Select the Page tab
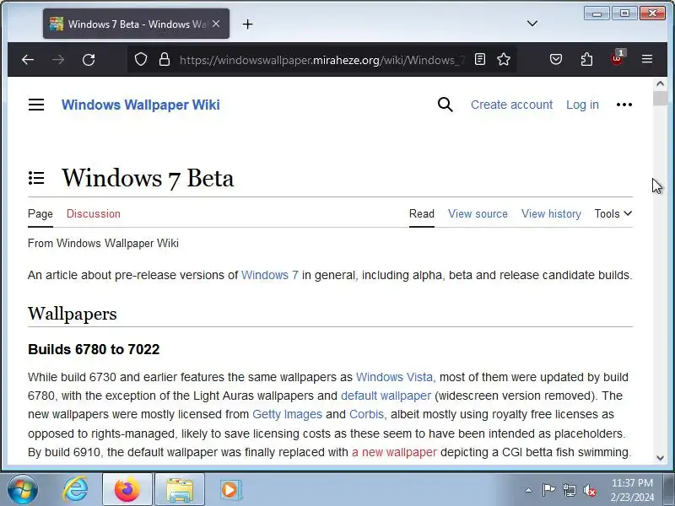The image size is (675, 506). pos(40,214)
